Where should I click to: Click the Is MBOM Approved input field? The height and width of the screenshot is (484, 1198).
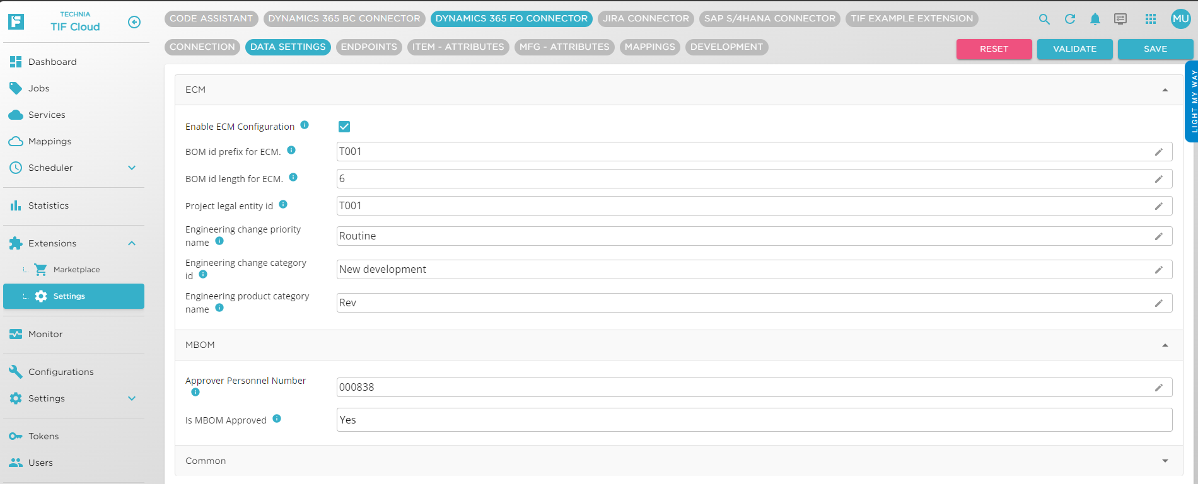pos(753,420)
